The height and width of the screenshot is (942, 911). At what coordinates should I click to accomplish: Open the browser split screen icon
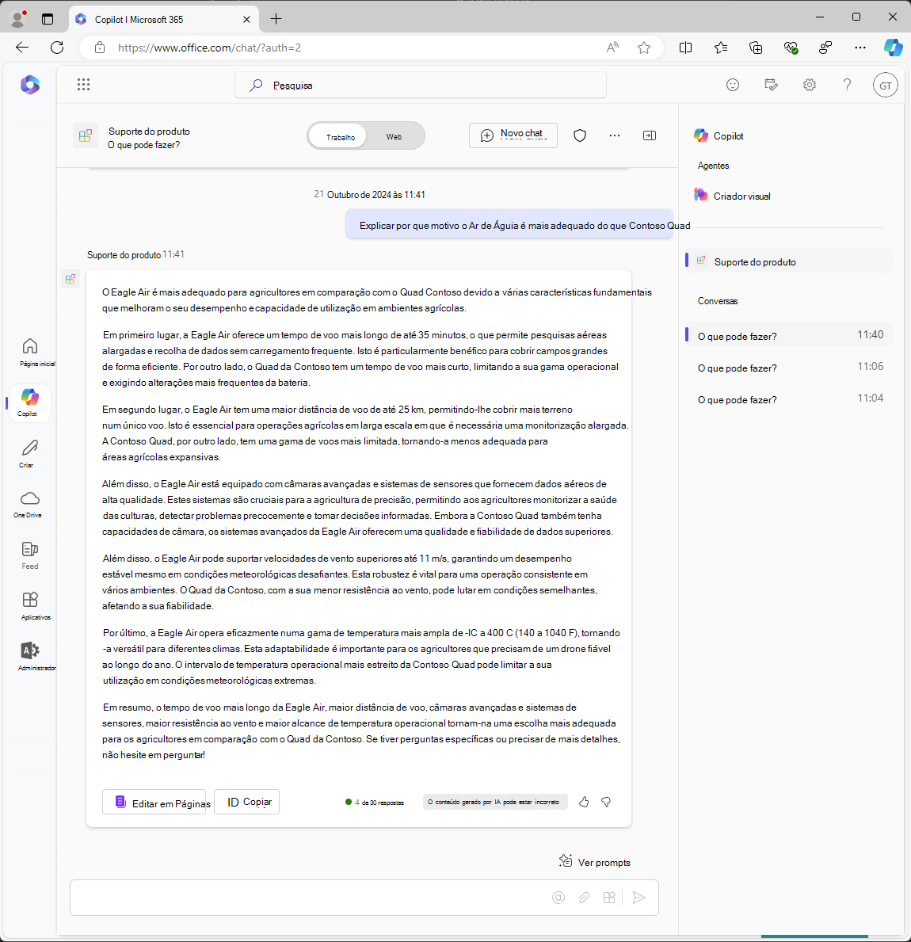[685, 48]
